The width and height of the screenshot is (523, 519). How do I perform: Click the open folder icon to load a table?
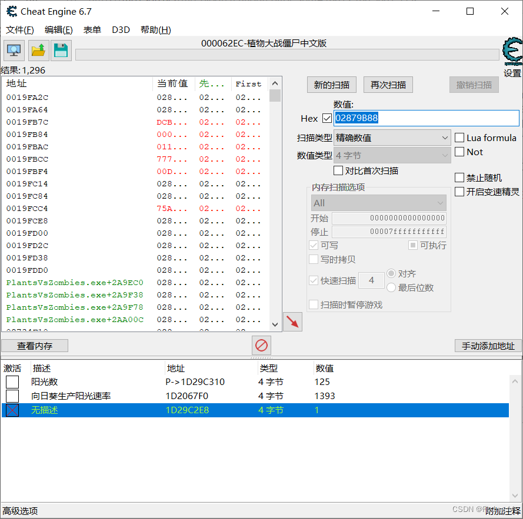(x=38, y=51)
